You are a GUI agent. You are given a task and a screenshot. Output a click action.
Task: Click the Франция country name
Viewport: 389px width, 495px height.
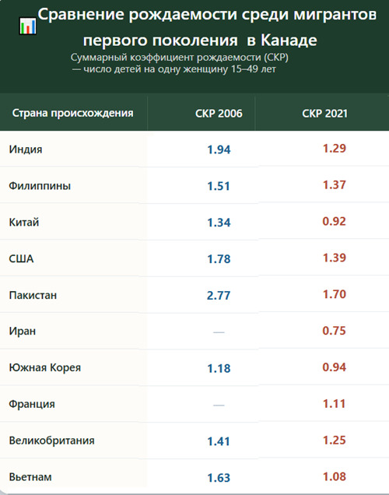tap(32, 404)
